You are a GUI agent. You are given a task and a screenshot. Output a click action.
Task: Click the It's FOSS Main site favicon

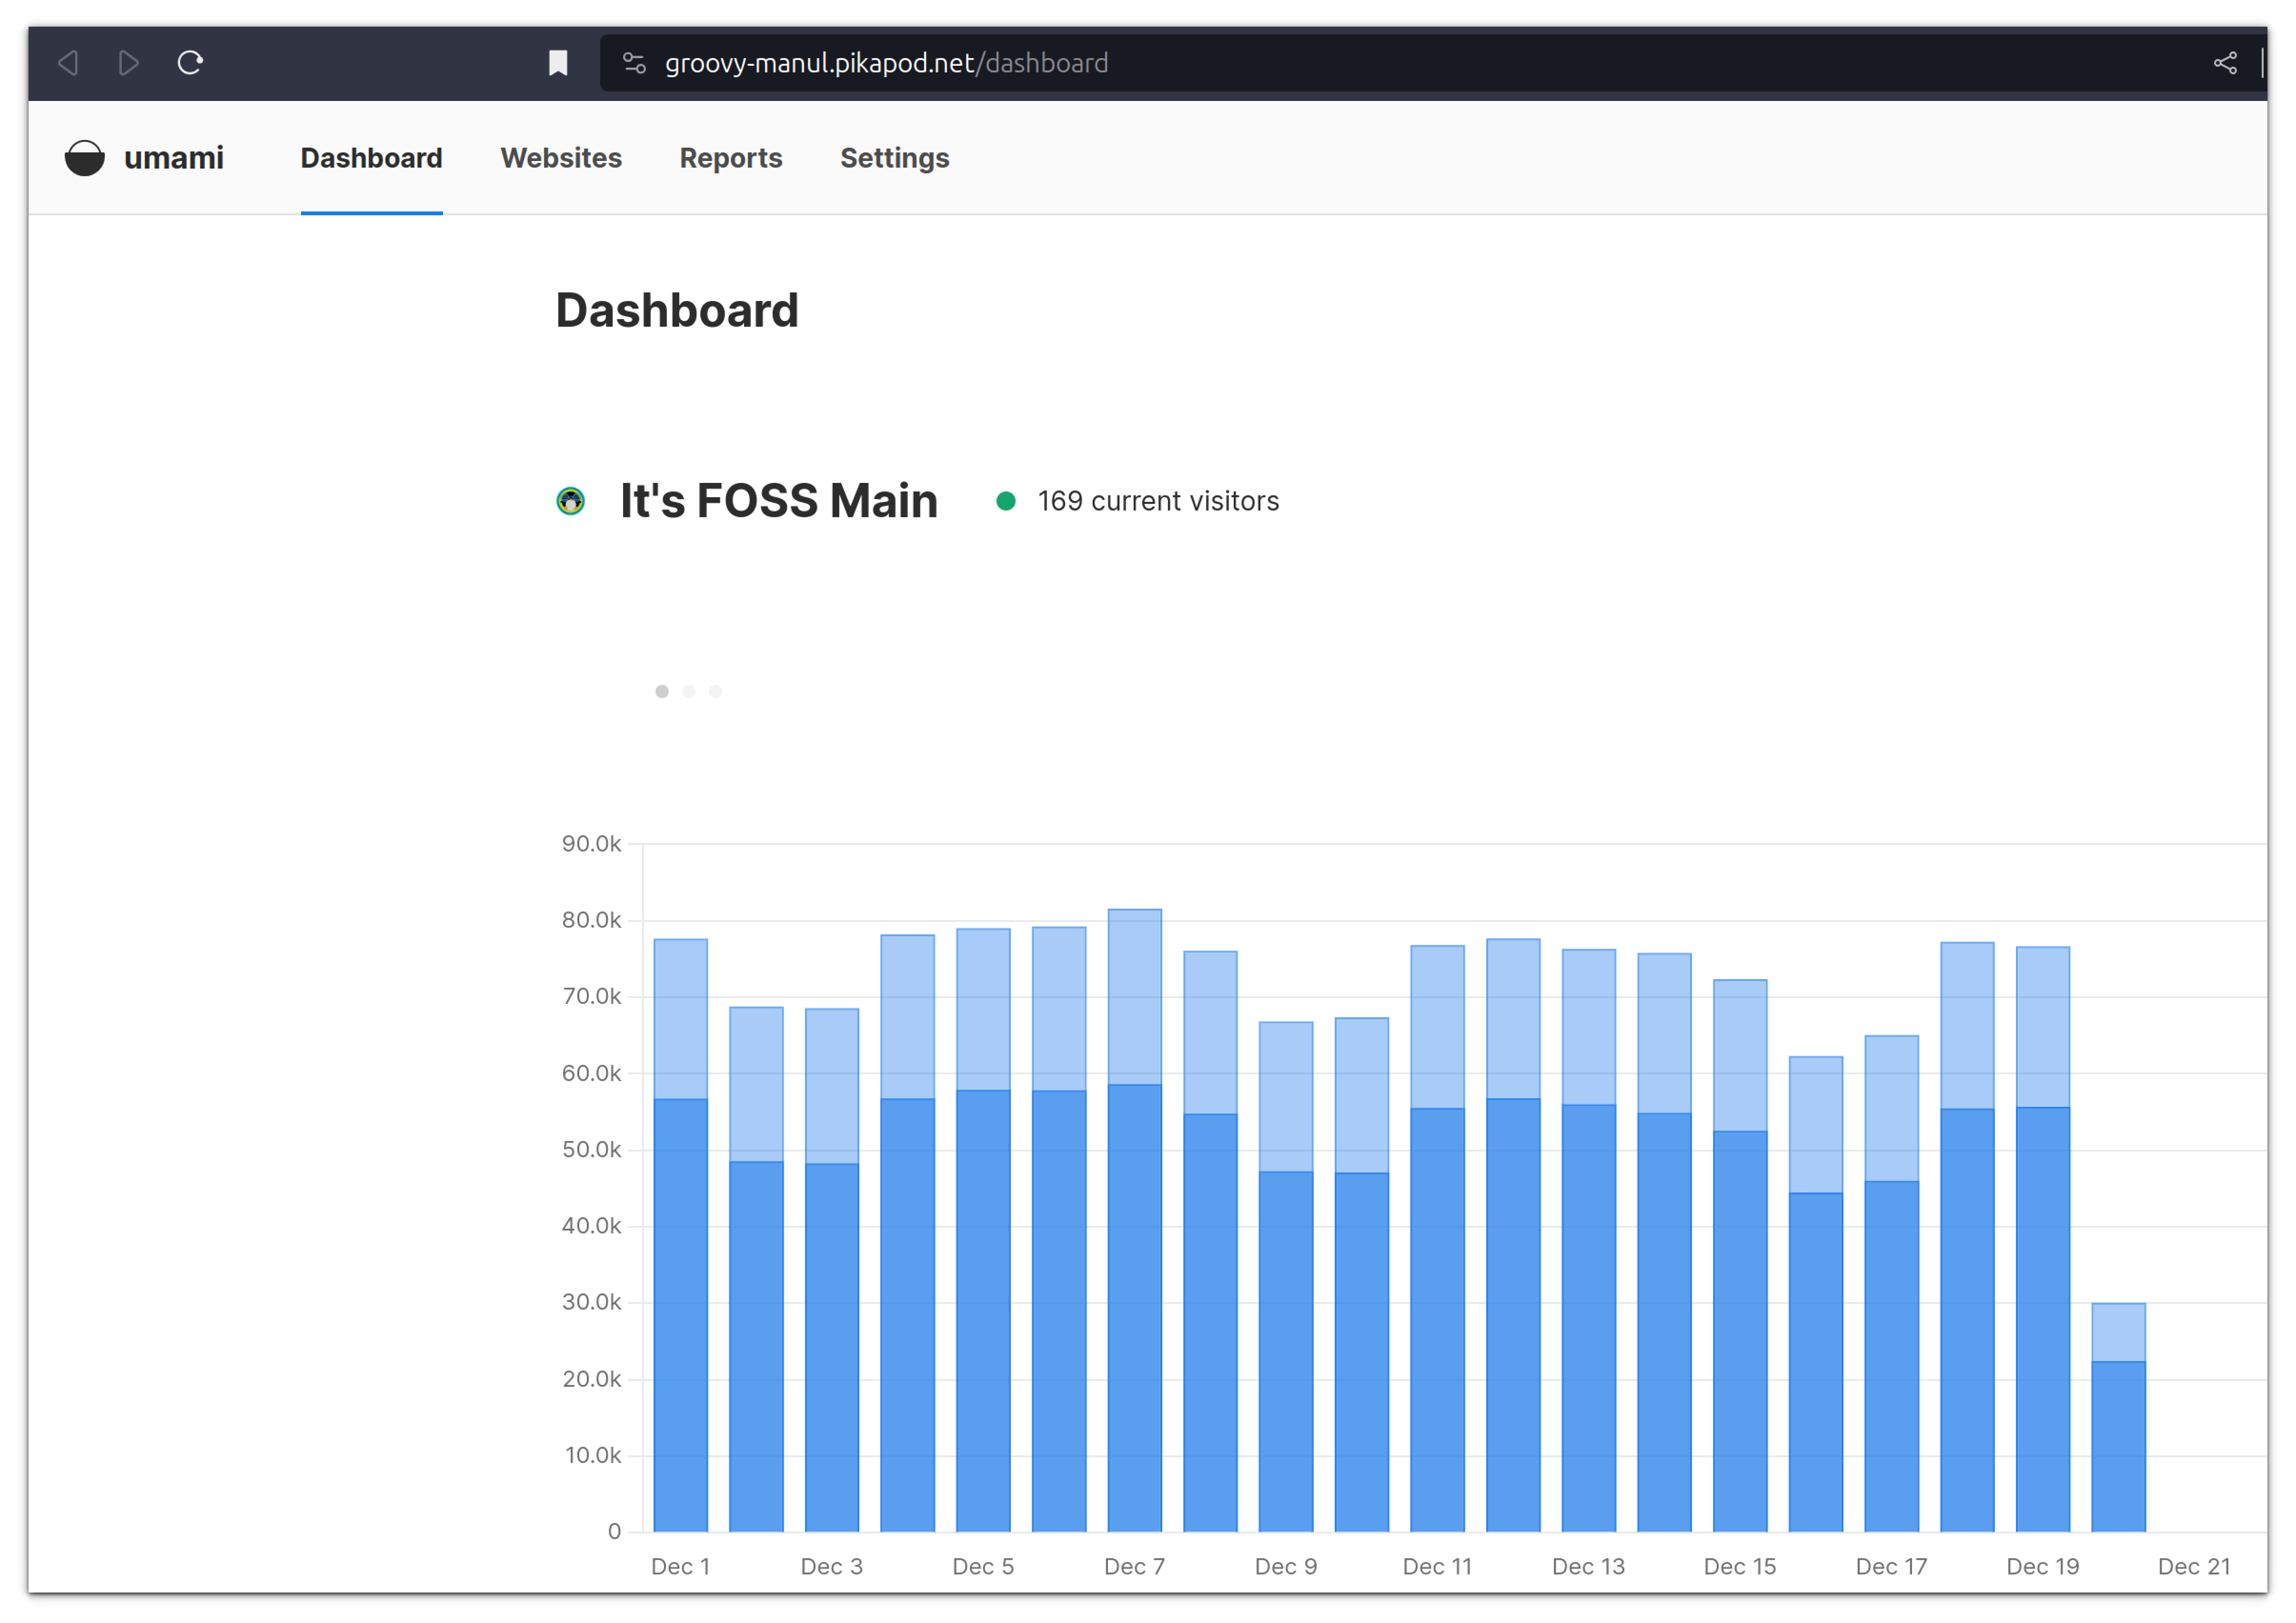pyautogui.click(x=571, y=501)
